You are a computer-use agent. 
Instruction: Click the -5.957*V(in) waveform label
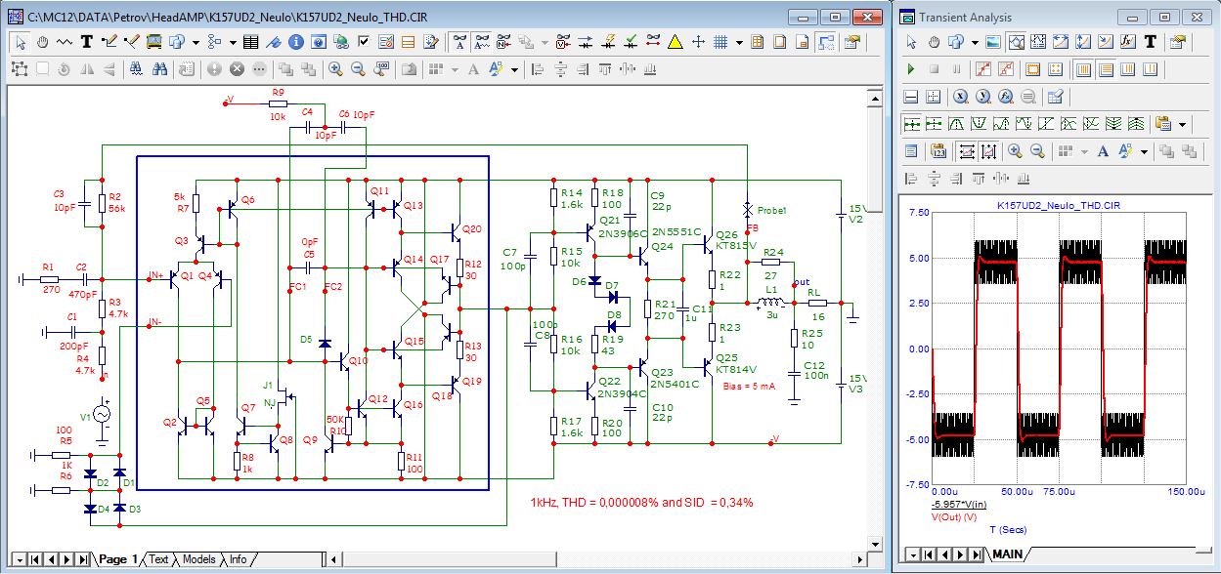[959, 505]
